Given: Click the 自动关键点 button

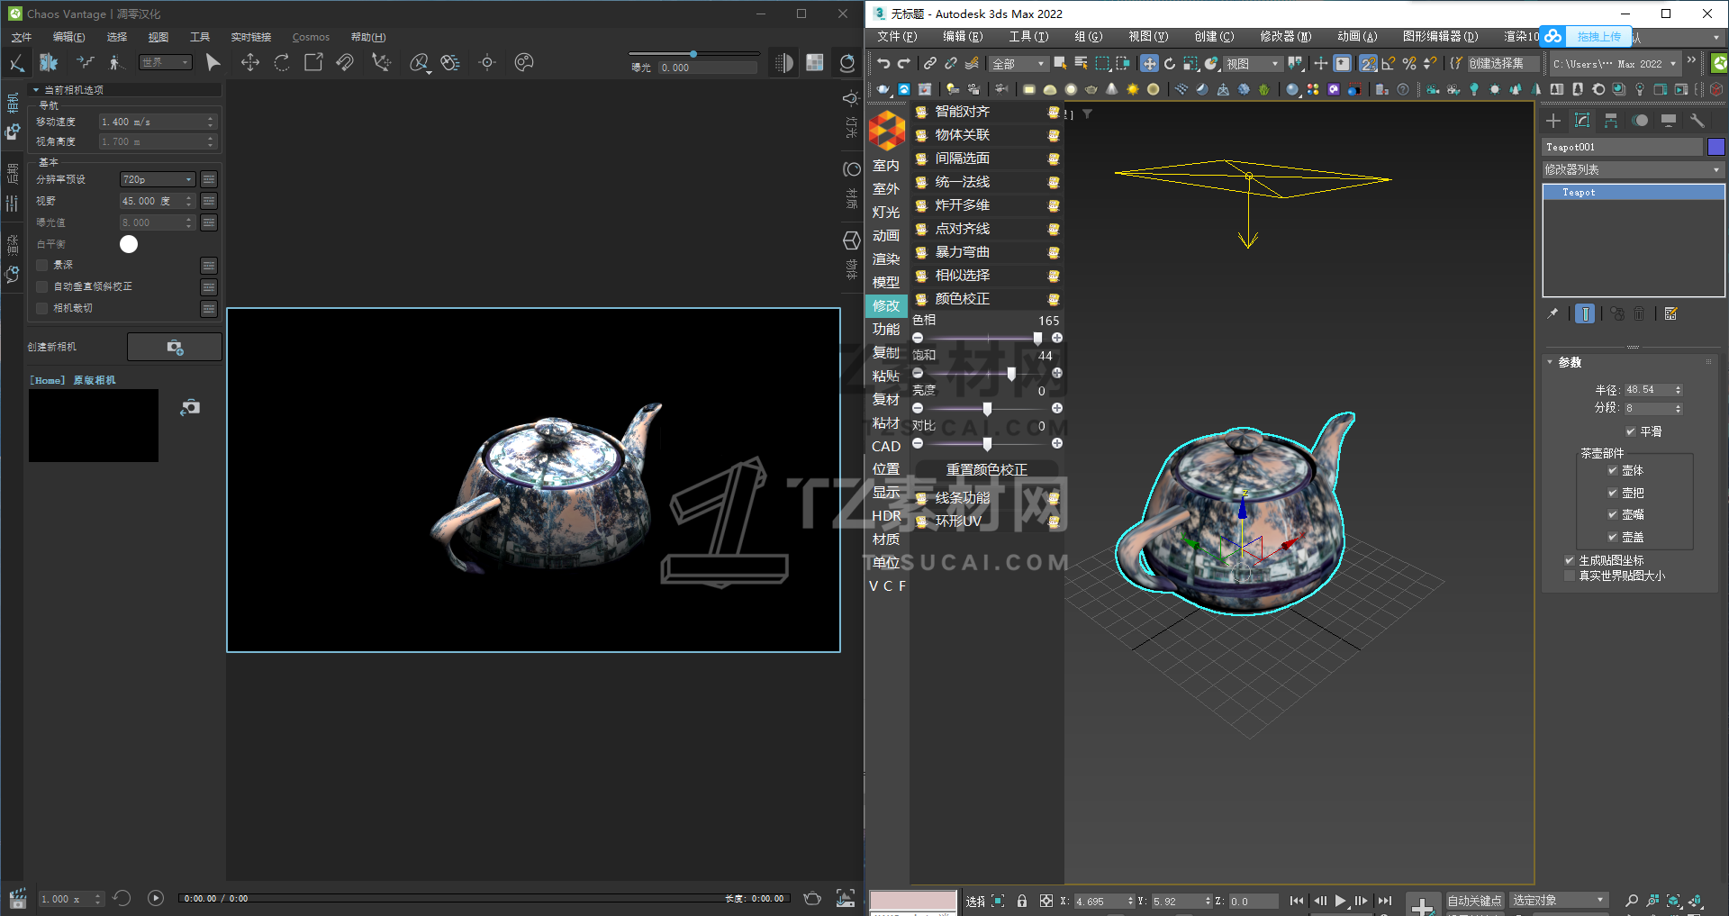Looking at the screenshot, I should tap(1474, 901).
